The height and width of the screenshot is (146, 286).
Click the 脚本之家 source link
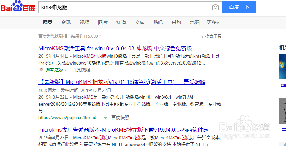pyautogui.click(x=54, y=70)
